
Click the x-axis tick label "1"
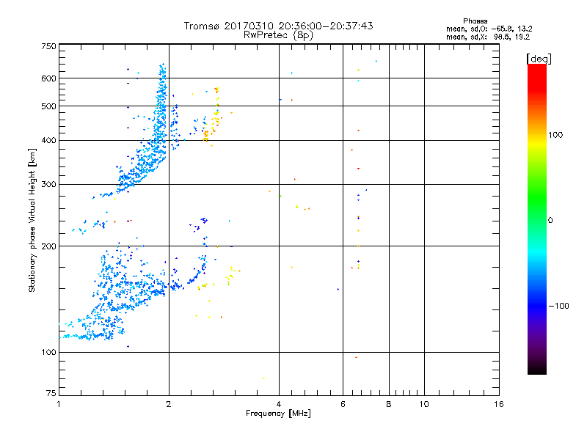[x=59, y=404]
